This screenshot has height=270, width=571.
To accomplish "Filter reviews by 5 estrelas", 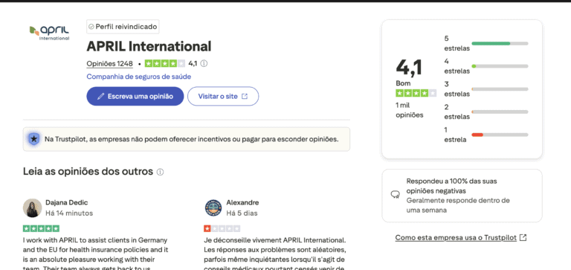I will (486, 43).
